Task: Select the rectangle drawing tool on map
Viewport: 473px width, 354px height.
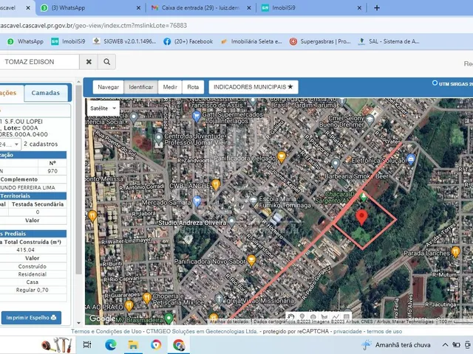Action: [347, 316]
